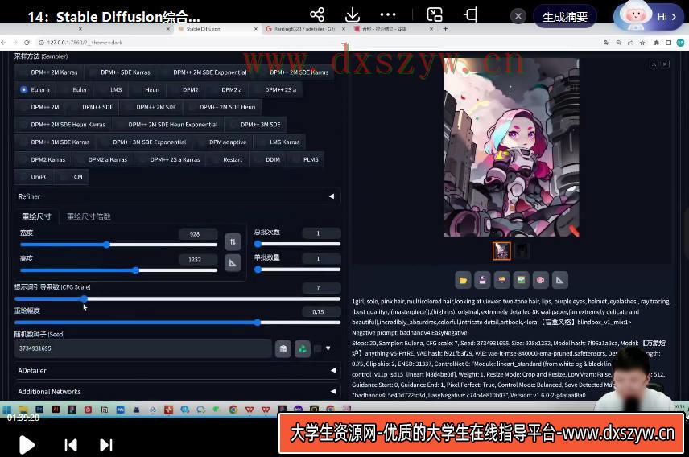Skip to next video
The width and height of the screenshot is (689, 457).
tap(106, 445)
